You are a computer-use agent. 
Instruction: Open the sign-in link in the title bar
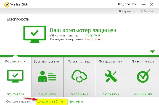127,4
